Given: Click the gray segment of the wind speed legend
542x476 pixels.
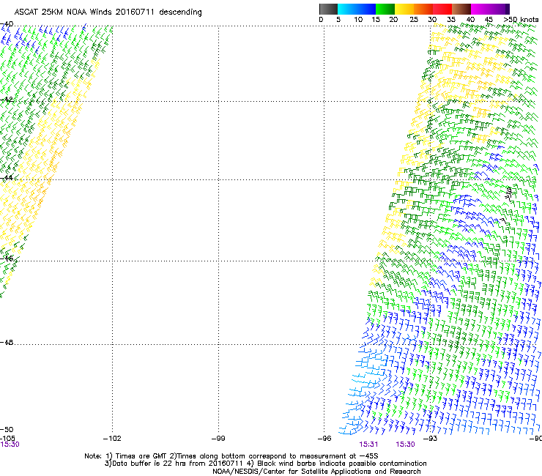Looking at the screenshot, I should coord(328,9).
